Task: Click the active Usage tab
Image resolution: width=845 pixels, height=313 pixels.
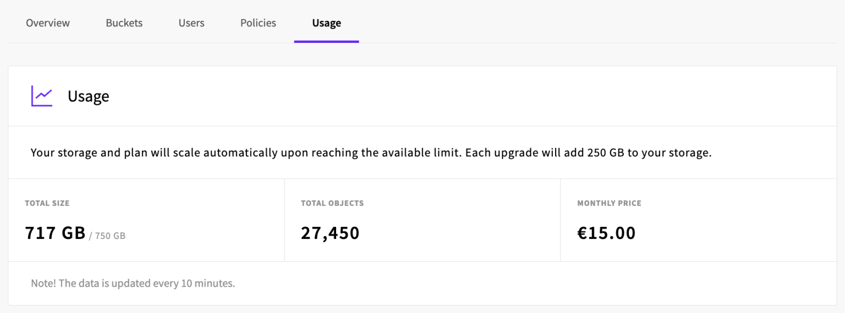Action: point(326,23)
